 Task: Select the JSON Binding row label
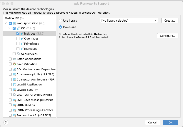pos(26,105)
